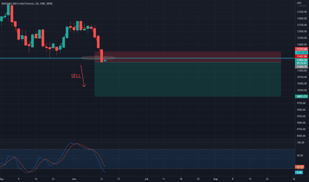Click the 11427.00 red price label
Viewport: 309px width, 182px height.
(x=301, y=57)
